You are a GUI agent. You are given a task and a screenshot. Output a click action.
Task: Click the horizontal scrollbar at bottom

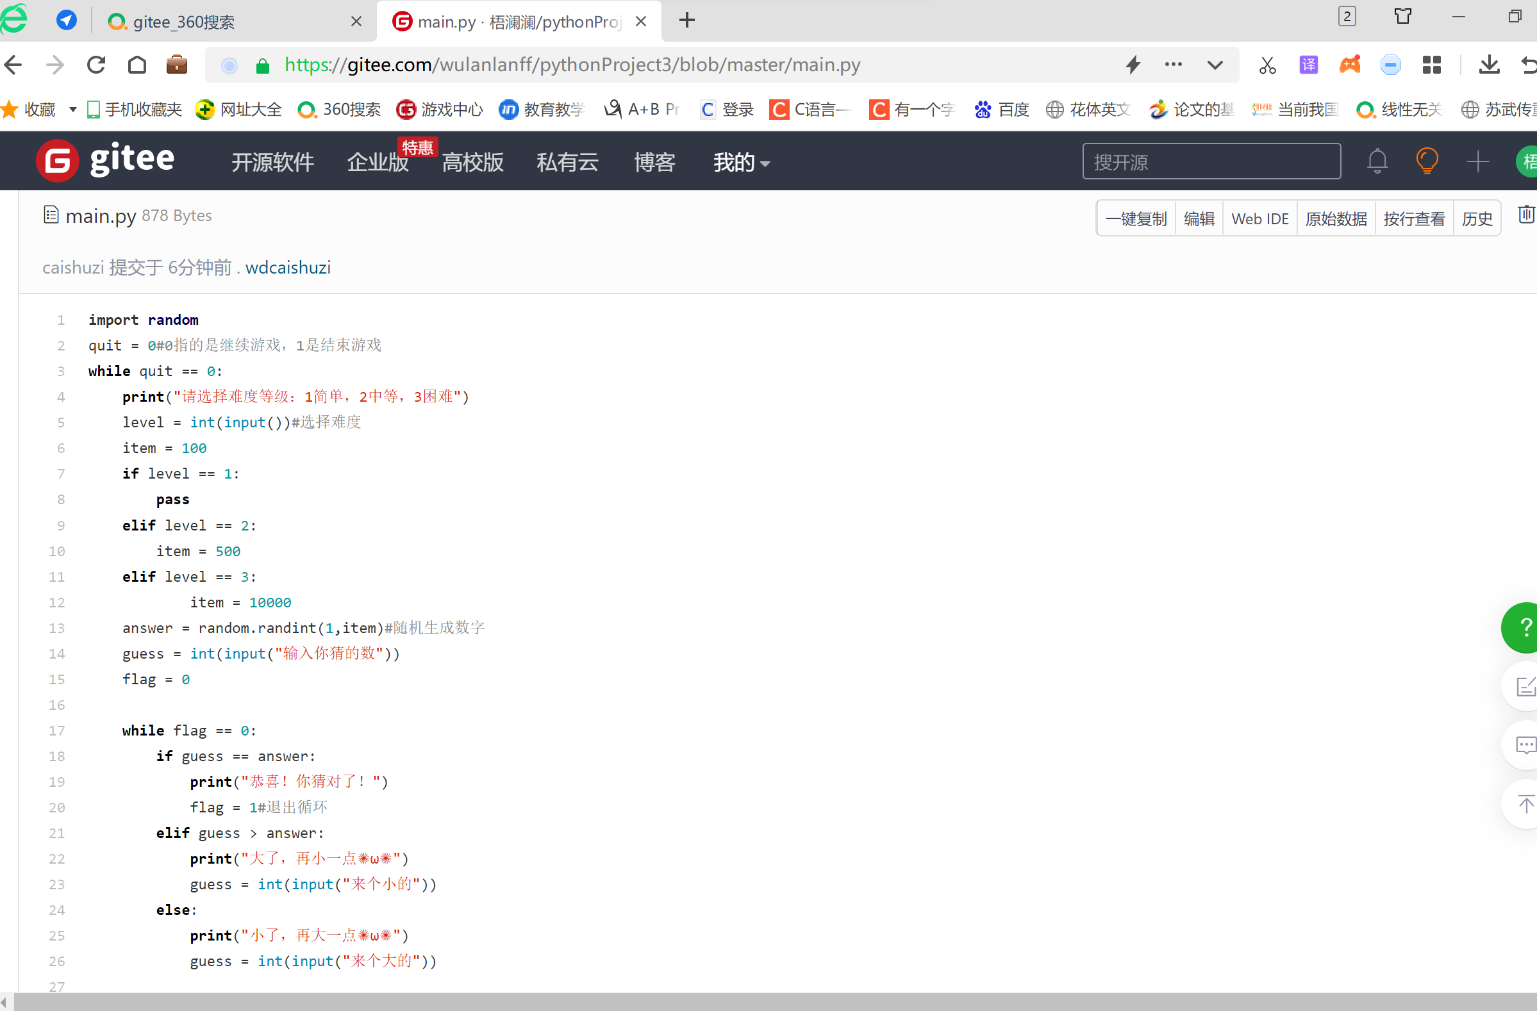coord(768,1003)
